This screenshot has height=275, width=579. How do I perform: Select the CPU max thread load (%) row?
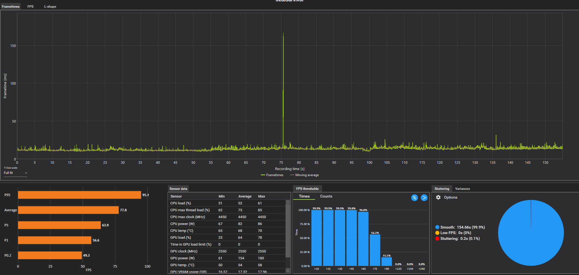pyautogui.click(x=227, y=210)
